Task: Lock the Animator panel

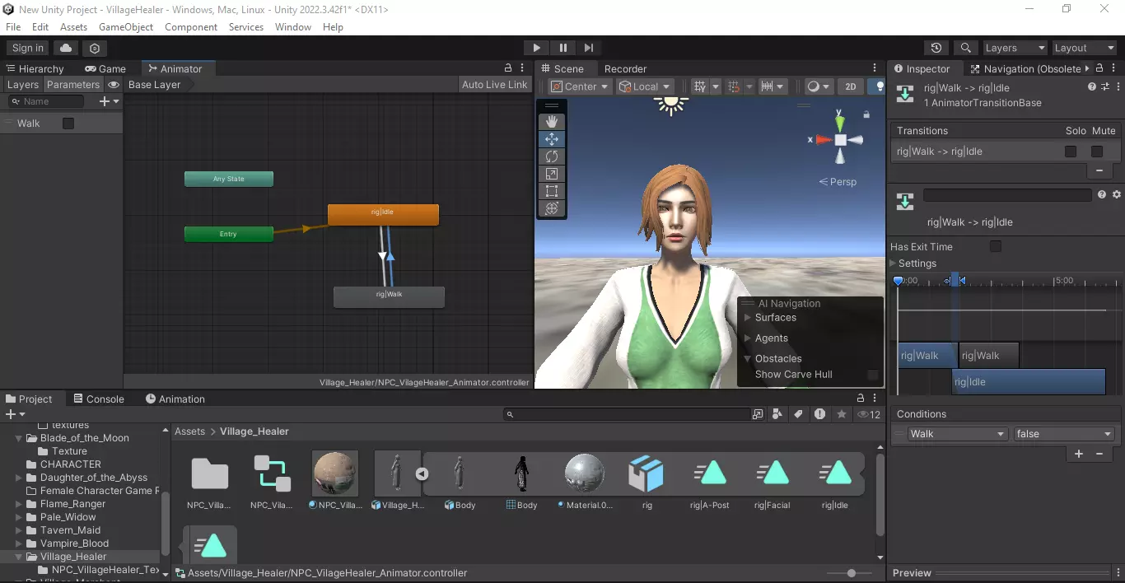Action: (x=508, y=68)
